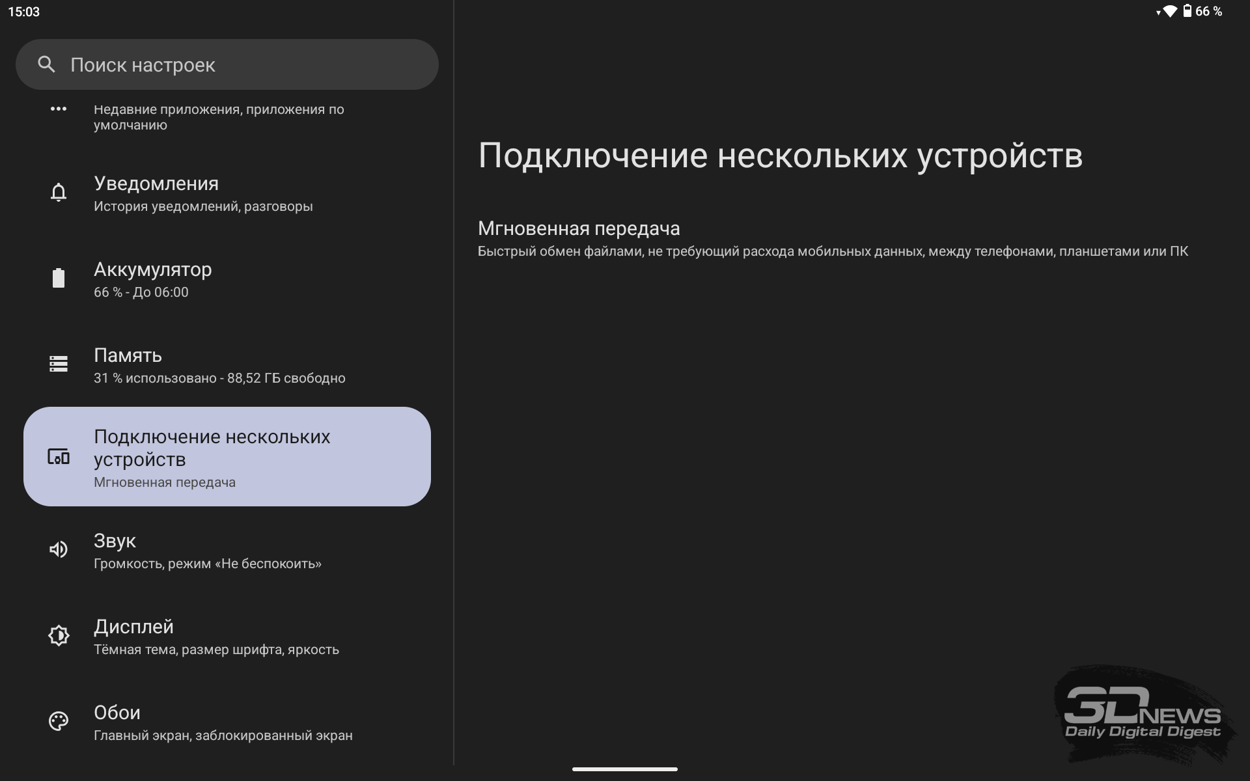Open Обои settings

pyautogui.click(x=227, y=722)
